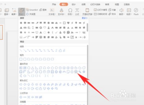
Task: Pick the right triangle basic shape
Action: pyautogui.click(x=37, y=68)
